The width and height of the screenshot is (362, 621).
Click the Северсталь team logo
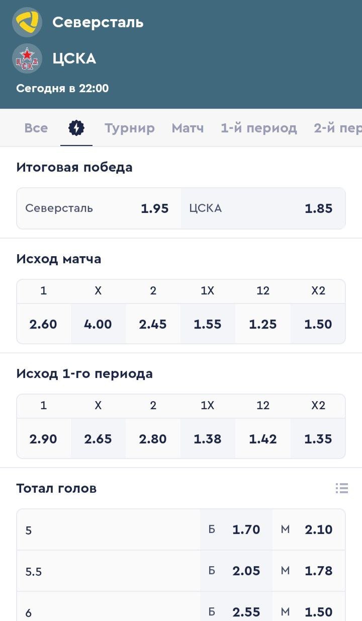tap(27, 22)
